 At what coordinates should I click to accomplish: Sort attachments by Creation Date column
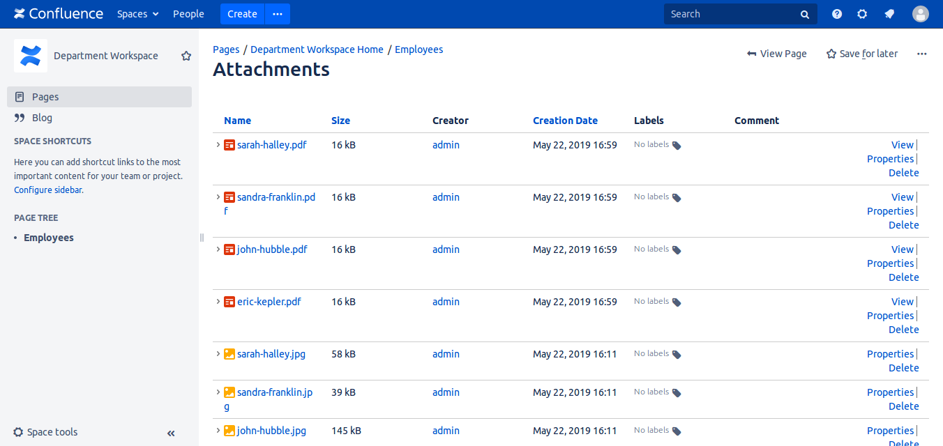click(x=565, y=121)
